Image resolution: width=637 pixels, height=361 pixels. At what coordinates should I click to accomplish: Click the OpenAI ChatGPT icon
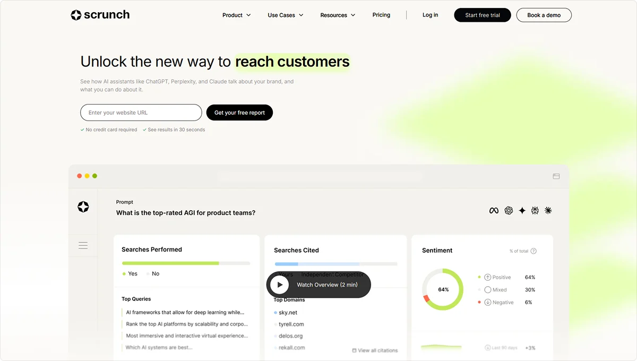(509, 211)
